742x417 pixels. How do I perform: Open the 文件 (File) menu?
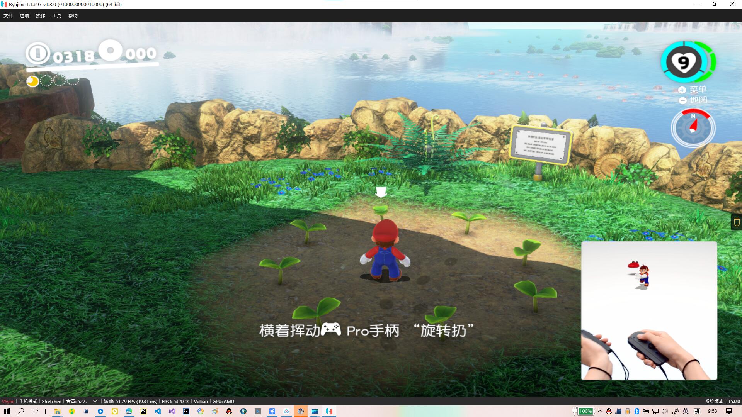(8, 16)
